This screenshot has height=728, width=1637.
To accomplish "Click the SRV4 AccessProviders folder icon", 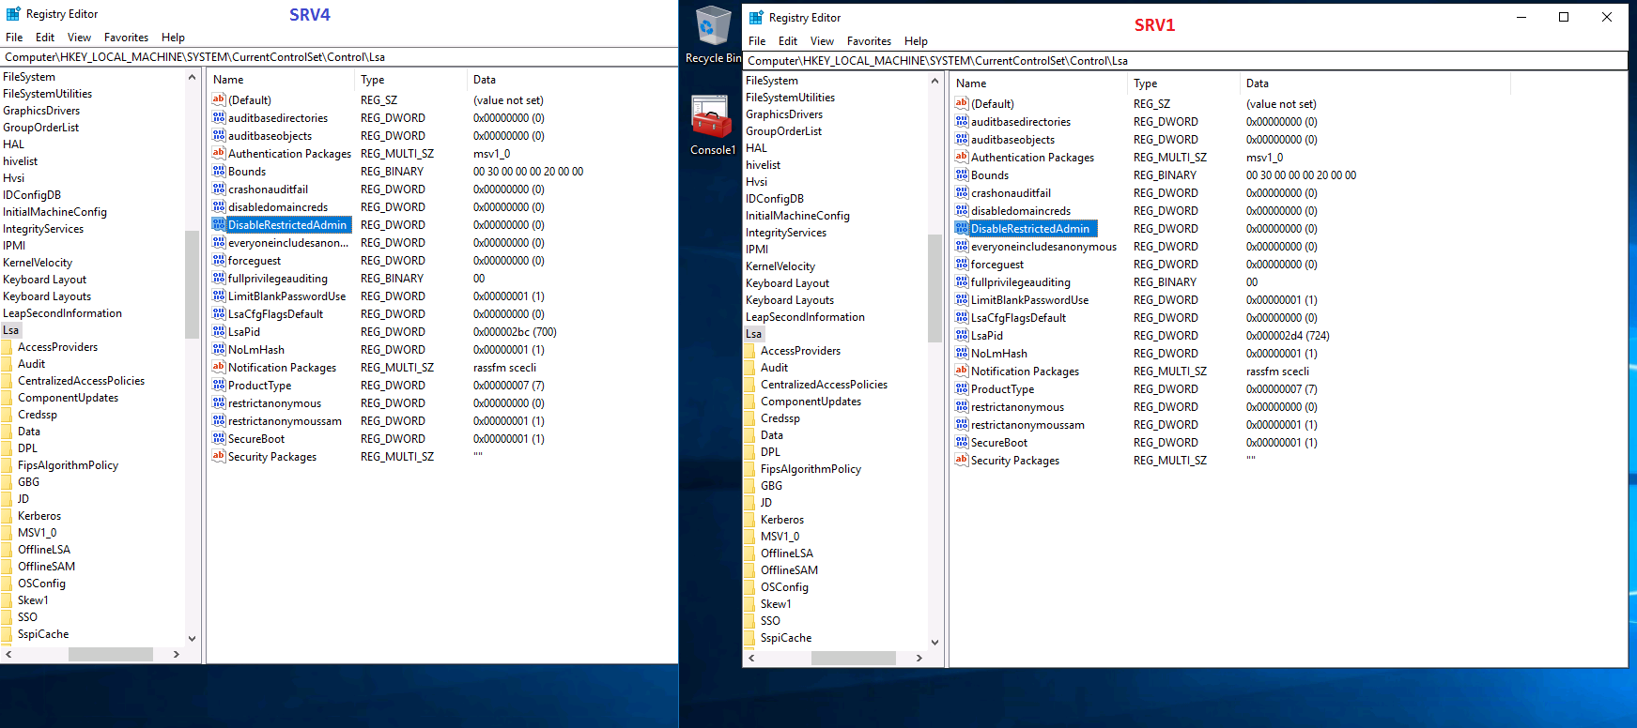I will 8,347.
